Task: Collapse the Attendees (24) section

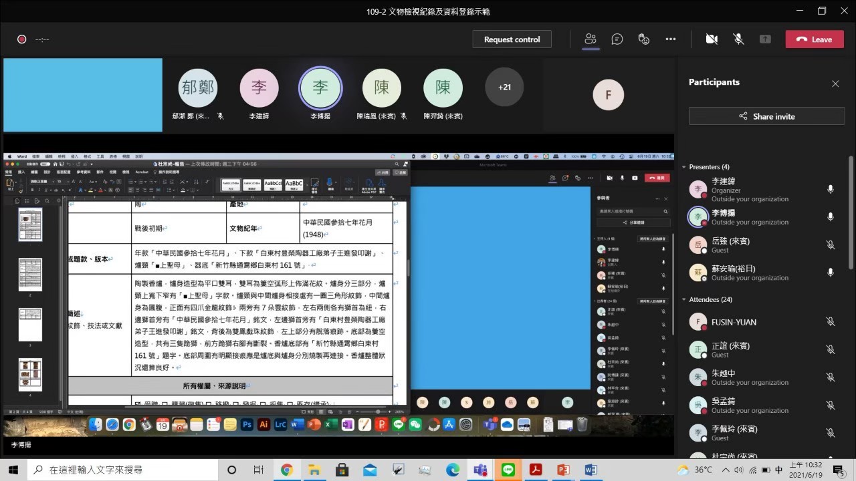Action: pyautogui.click(x=684, y=300)
